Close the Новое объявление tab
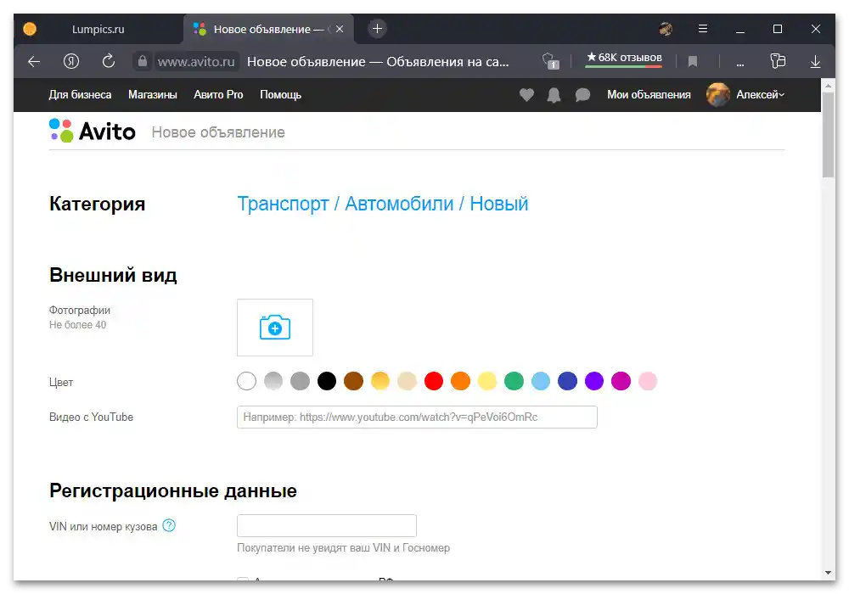Viewport: 849px width, 594px height. pyautogui.click(x=340, y=29)
